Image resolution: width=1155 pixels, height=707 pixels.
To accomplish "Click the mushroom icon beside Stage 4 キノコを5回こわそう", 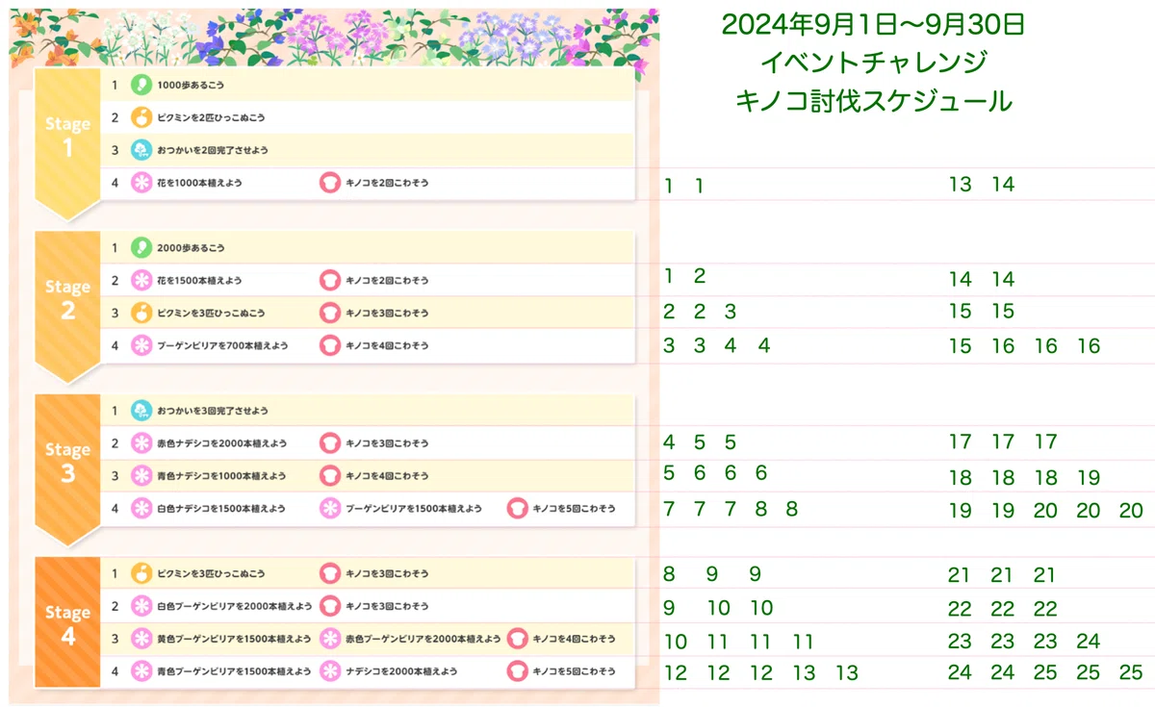I will [518, 671].
